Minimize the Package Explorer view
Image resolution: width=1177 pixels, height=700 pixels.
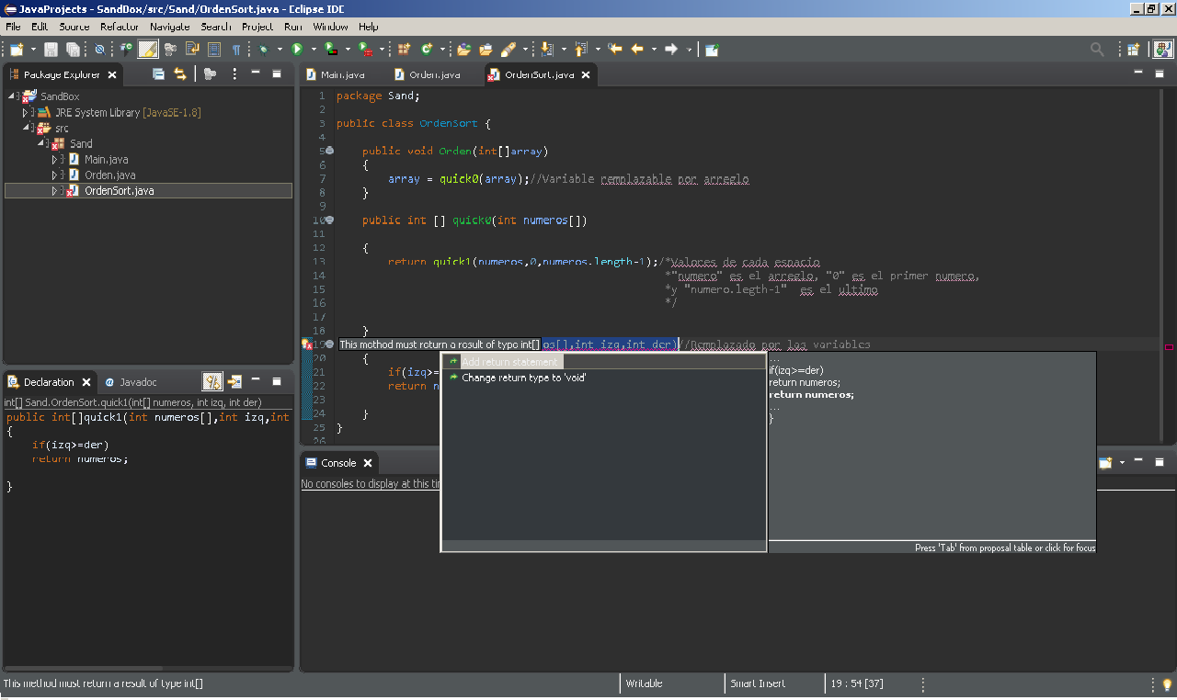coord(255,73)
